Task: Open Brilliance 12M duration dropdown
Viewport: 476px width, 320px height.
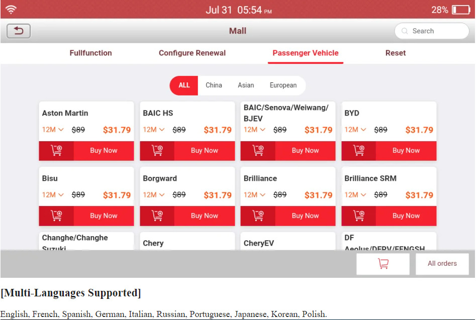Action: (x=254, y=195)
